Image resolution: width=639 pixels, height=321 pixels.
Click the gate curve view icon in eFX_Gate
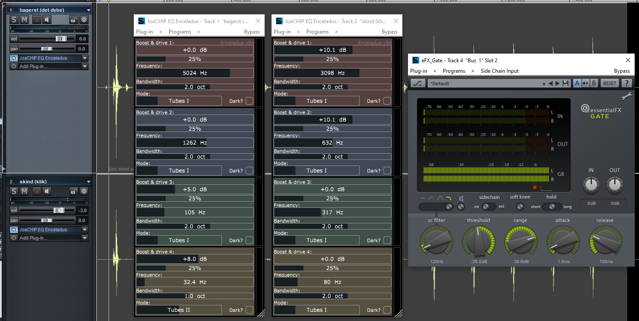(418, 83)
